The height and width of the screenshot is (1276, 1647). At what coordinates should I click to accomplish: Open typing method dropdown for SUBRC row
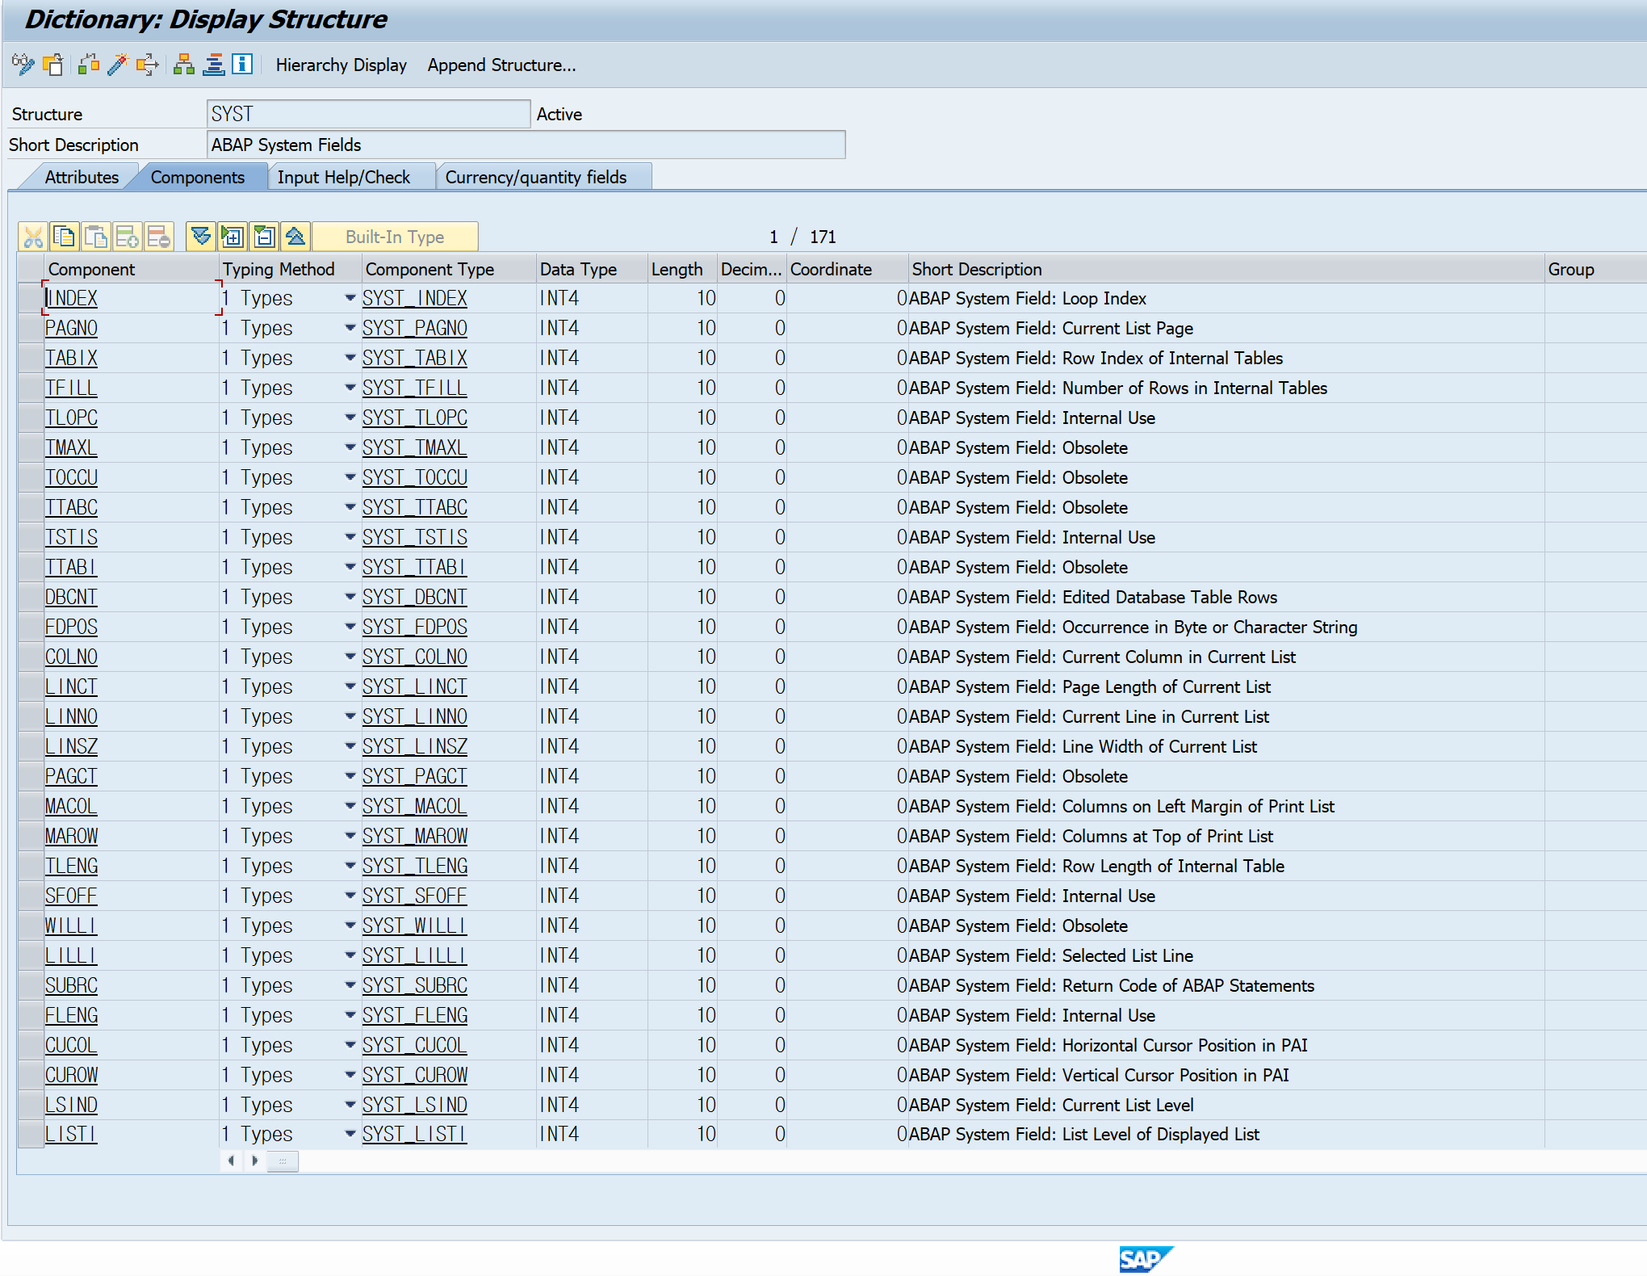350,985
